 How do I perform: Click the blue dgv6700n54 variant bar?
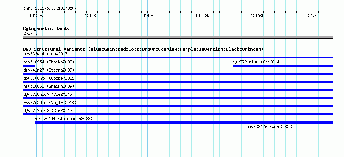pos(178,82)
